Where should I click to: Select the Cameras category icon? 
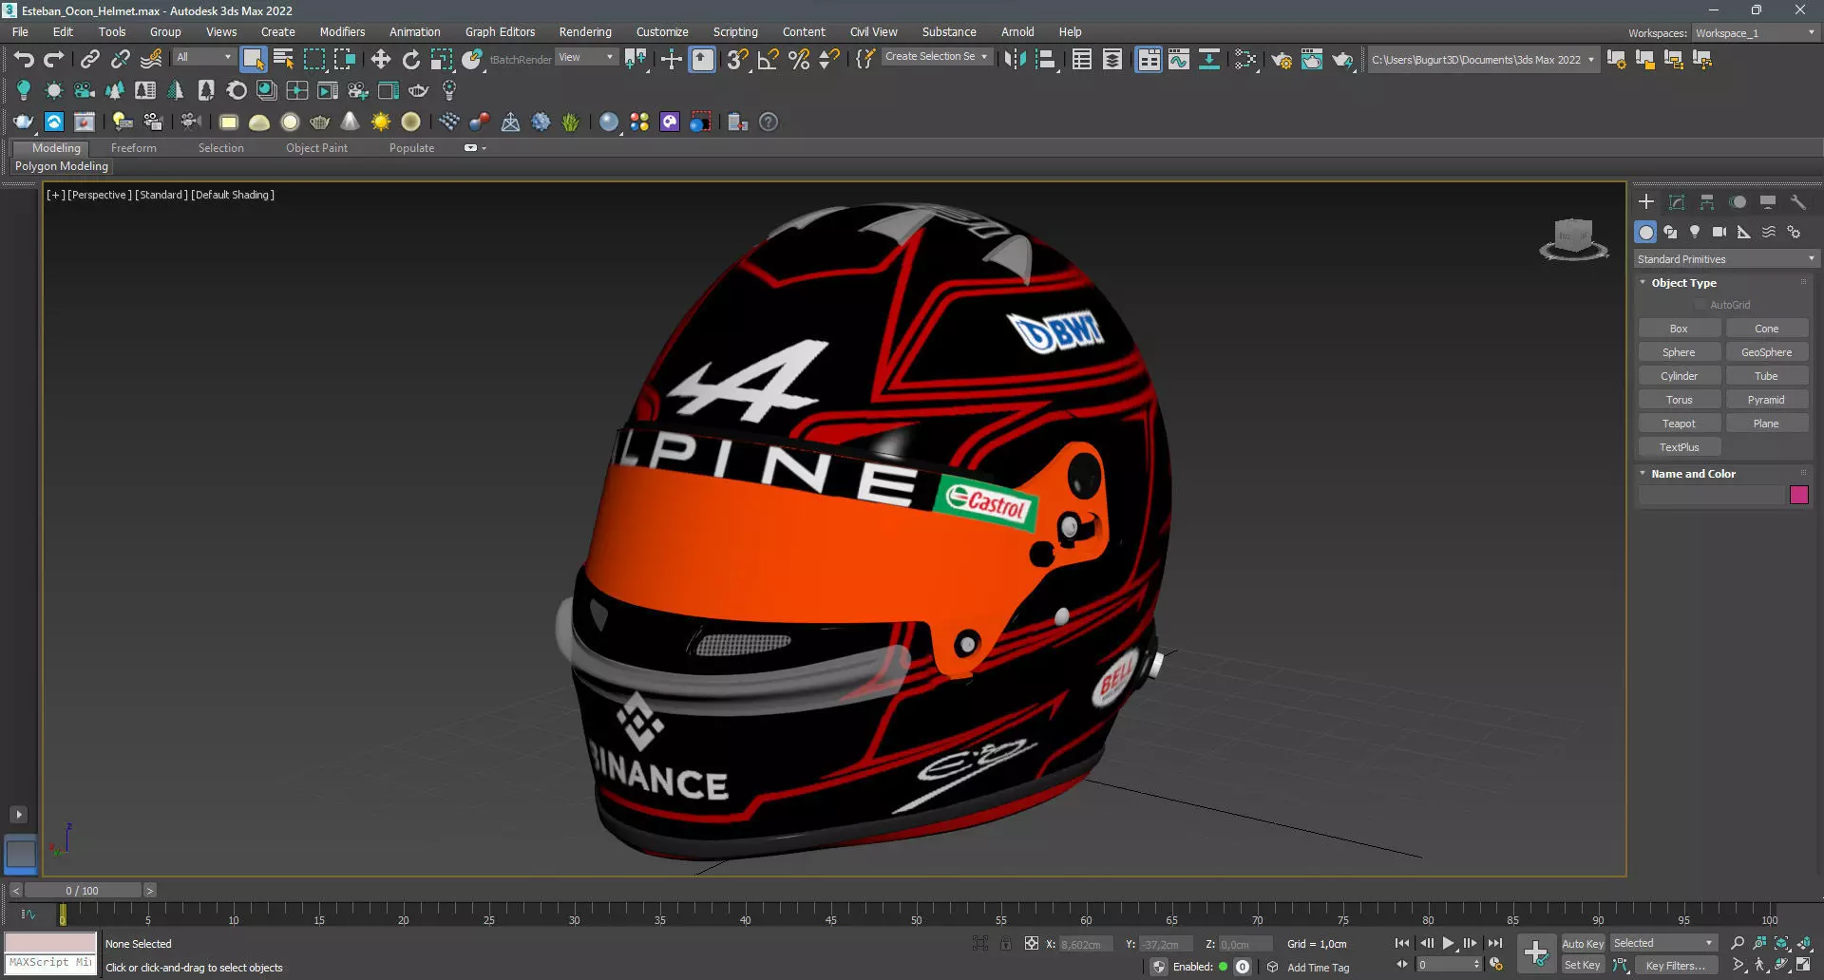point(1719,232)
